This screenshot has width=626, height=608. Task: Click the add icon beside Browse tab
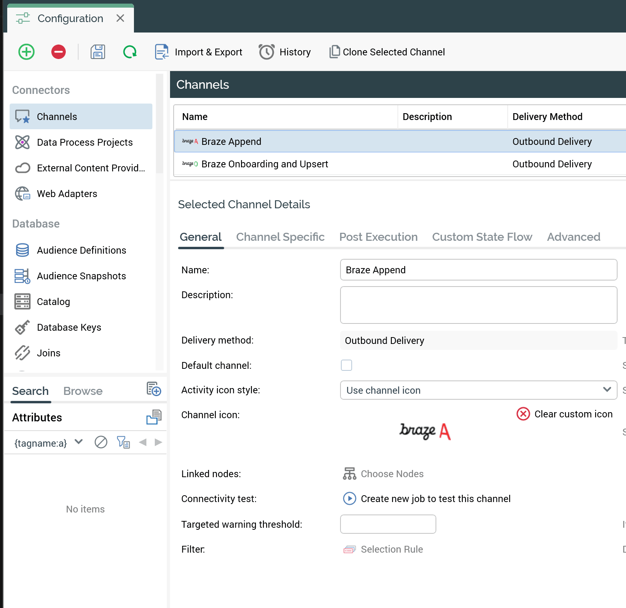click(x=154, y=389)
